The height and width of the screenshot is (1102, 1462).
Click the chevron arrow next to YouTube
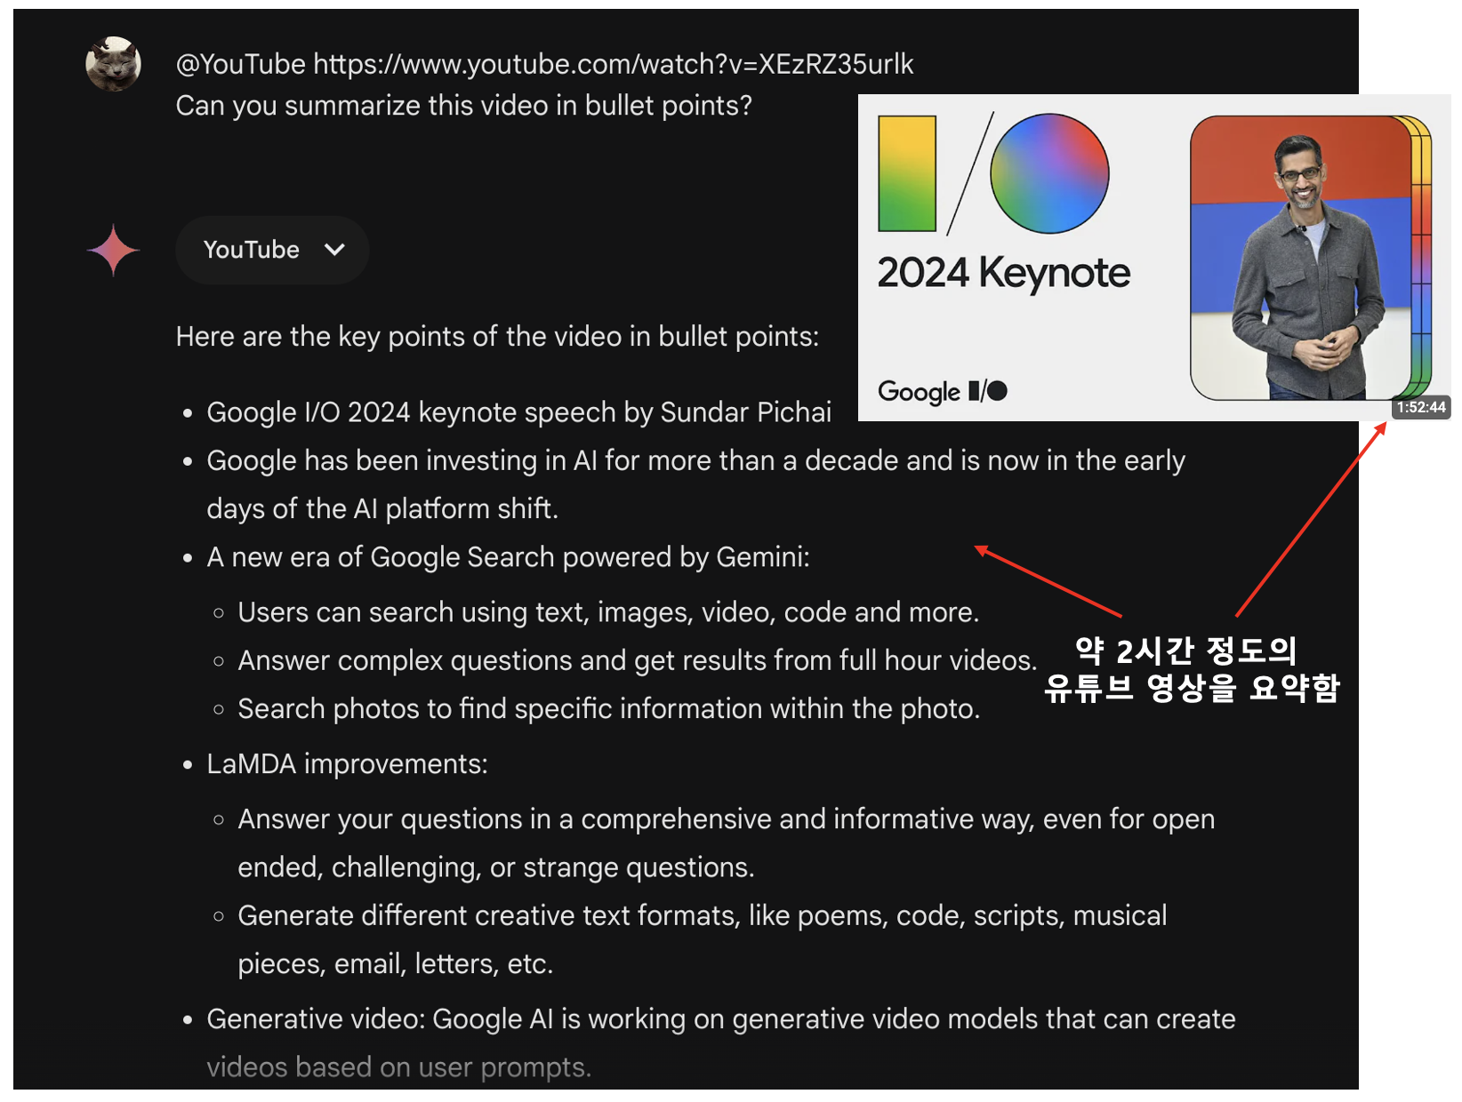[x=334, y=250]
